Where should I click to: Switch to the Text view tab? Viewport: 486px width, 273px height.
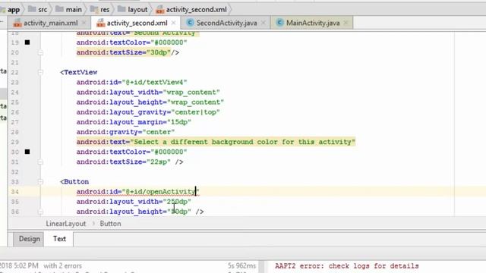click(59, 239)
